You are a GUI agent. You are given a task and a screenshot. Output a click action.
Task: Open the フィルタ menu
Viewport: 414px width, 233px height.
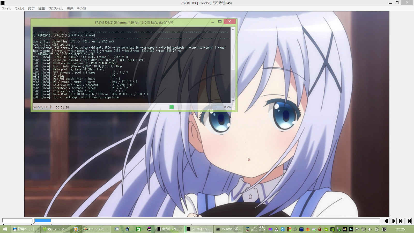20,9
